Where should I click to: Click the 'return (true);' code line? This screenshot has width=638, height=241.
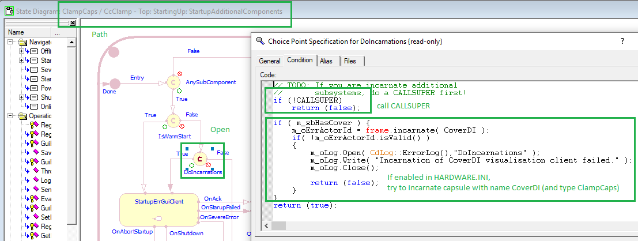pos(305,205)
